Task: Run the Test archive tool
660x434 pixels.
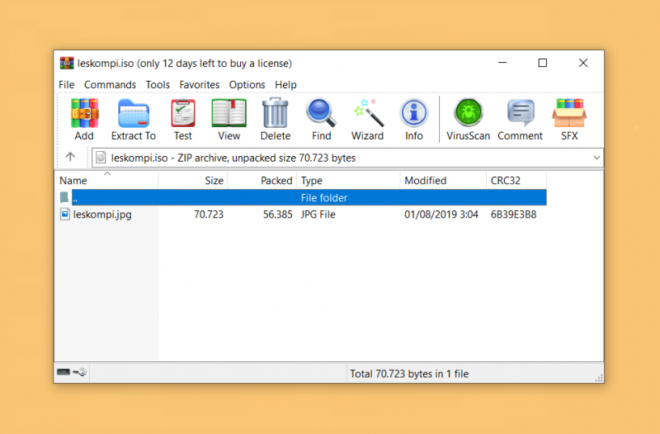Action: [x=182, y=120]
